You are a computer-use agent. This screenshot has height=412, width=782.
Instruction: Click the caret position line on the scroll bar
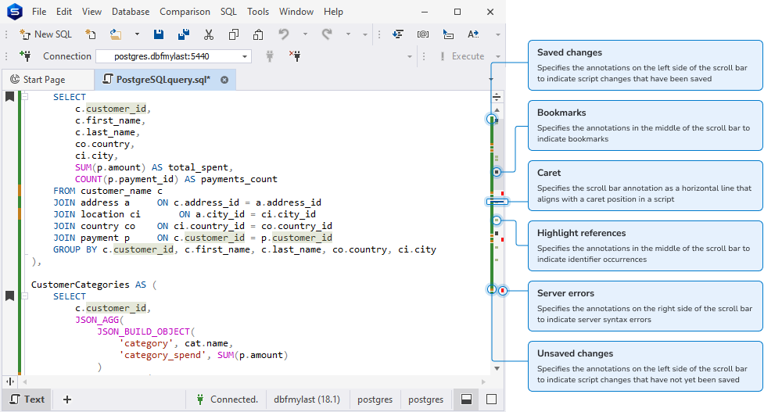[x=497, y=202]
